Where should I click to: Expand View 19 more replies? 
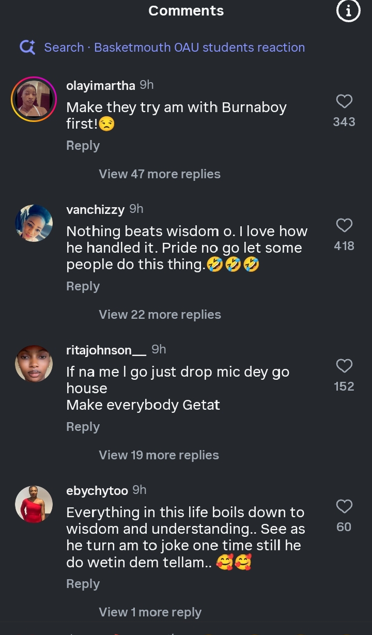(x=159, y=455)
